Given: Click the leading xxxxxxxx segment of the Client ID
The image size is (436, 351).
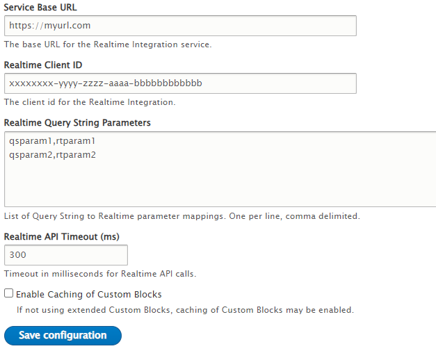Looking at the screenshot, I should coord(28,83).
